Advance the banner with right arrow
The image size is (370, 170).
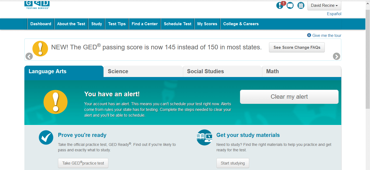[x=336, y=56]
